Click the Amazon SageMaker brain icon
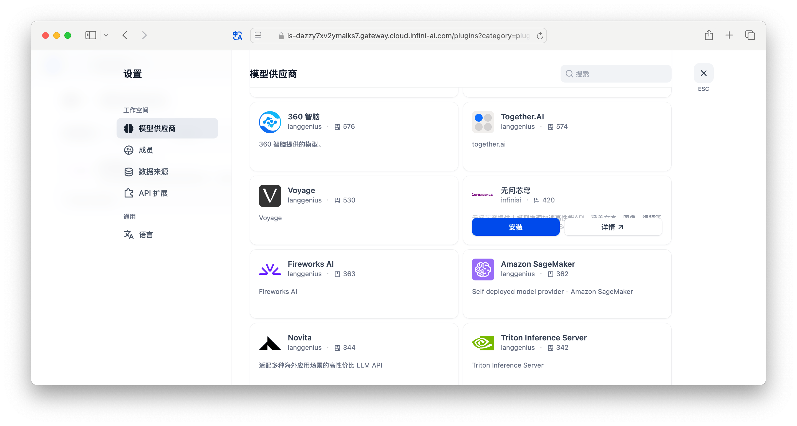The width and height of the screenshot is (797, 426). [x=483, y=270]
